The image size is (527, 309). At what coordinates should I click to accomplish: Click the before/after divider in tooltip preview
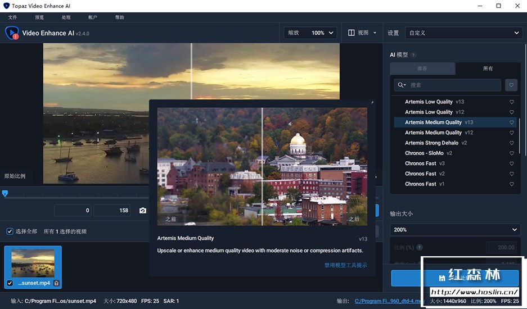[x=262, y=167]
